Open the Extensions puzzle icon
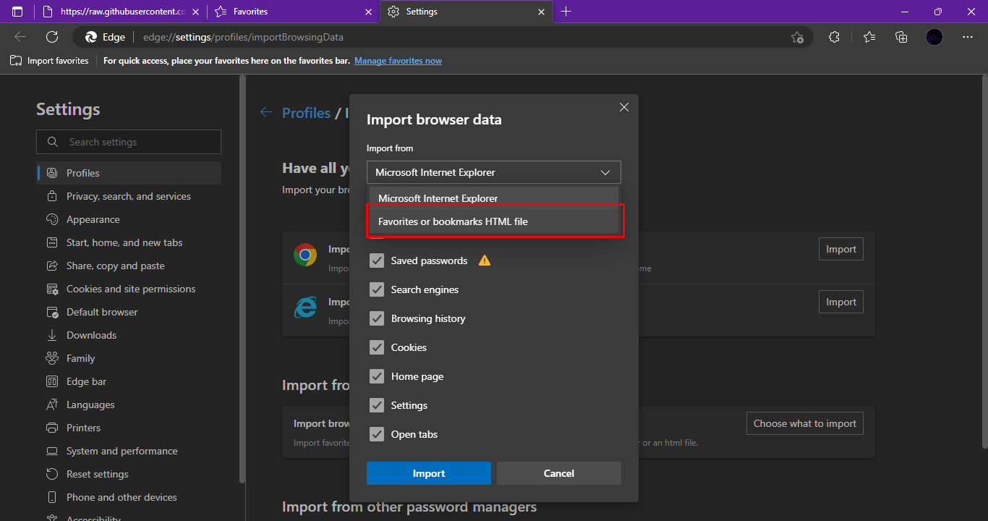The width and height of the screenshot is (988, 521). (x=834, y=37)
